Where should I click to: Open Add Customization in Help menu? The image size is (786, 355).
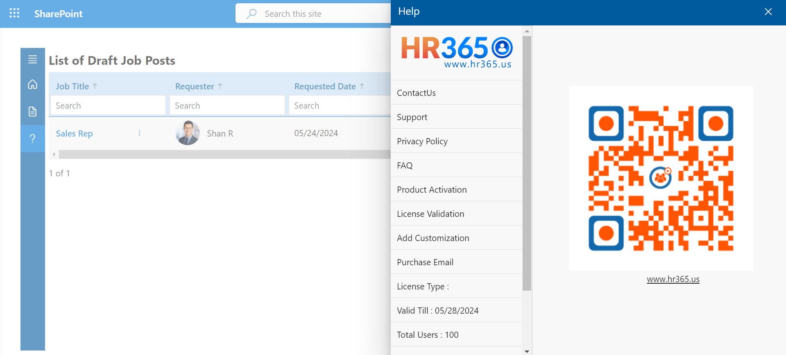point(456,238)
